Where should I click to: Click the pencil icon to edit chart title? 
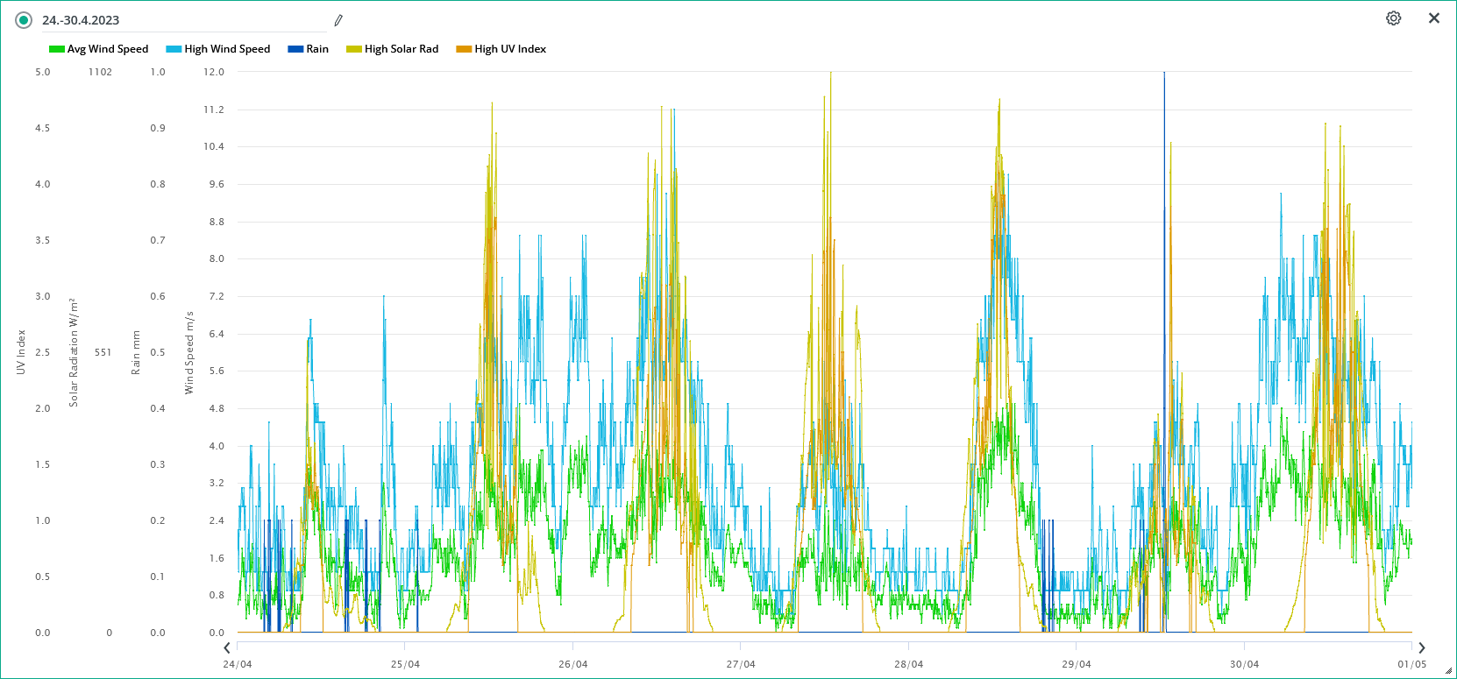[338, 20]
